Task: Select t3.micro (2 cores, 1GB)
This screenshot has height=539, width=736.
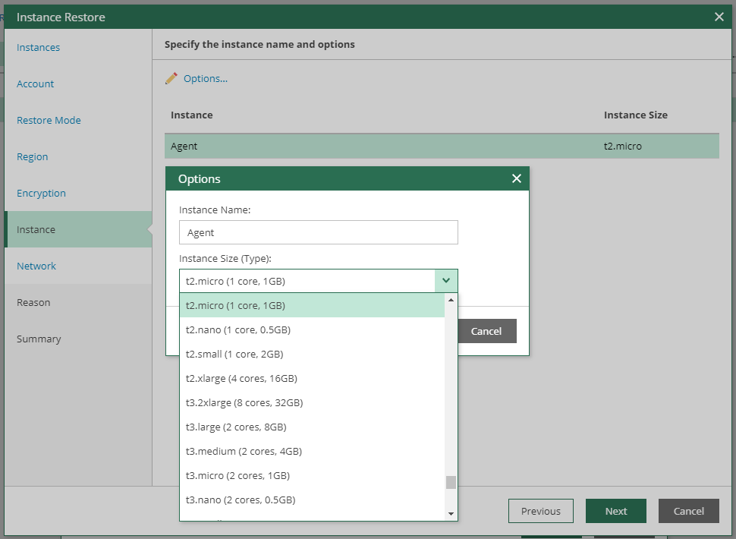Action: coord(312,476)
